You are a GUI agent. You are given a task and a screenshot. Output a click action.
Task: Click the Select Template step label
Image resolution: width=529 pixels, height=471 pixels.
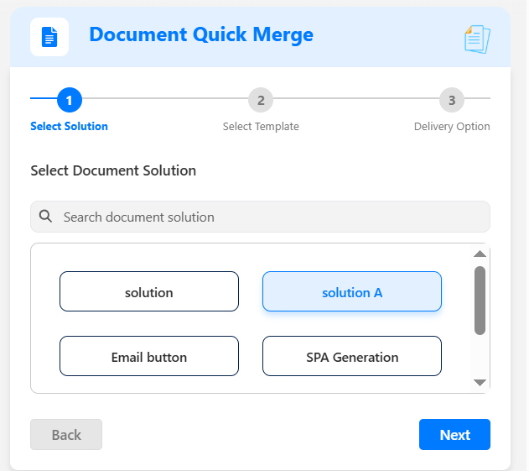coord(261,127)
